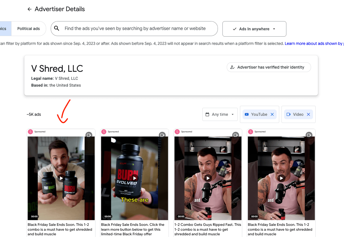Remove the Video format filter chip
344x237 pixels.
[x=308, y=114]
